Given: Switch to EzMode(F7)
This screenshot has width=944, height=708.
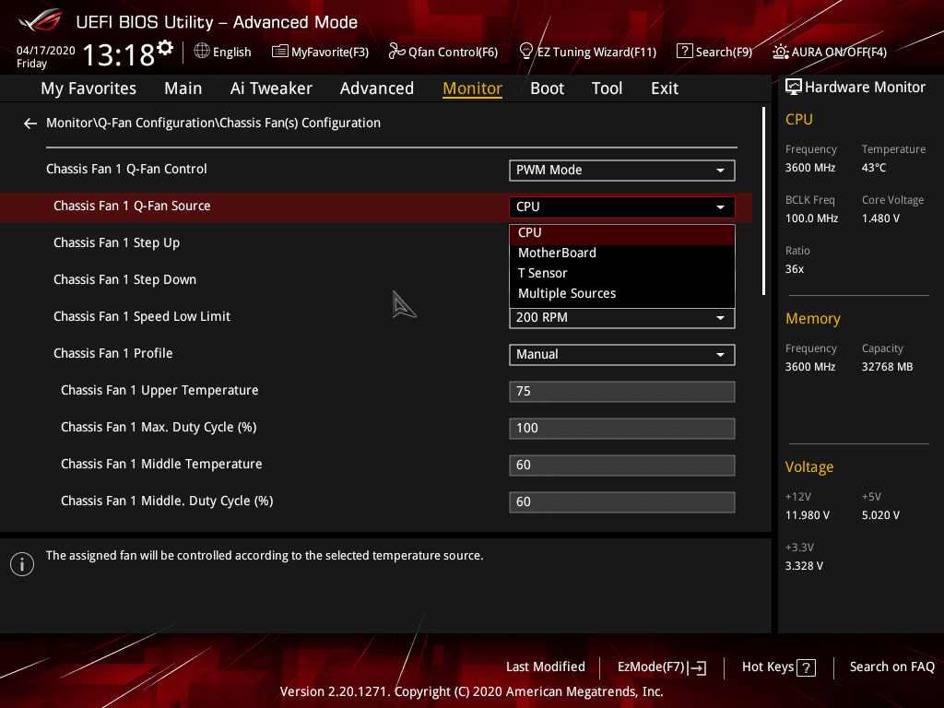Looking at the screenshot, I should (x=662, y=667).
